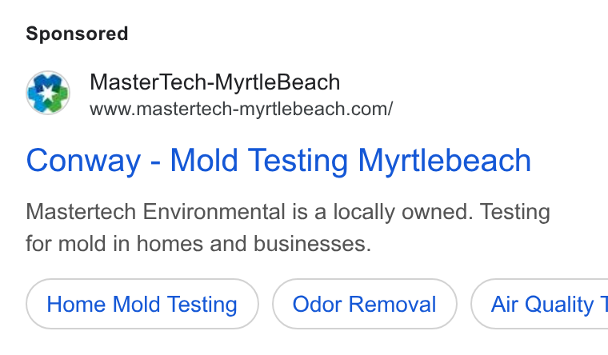Click the word Conway in the headline
Viewport: 608px width, 355px height.
(83, 162)
